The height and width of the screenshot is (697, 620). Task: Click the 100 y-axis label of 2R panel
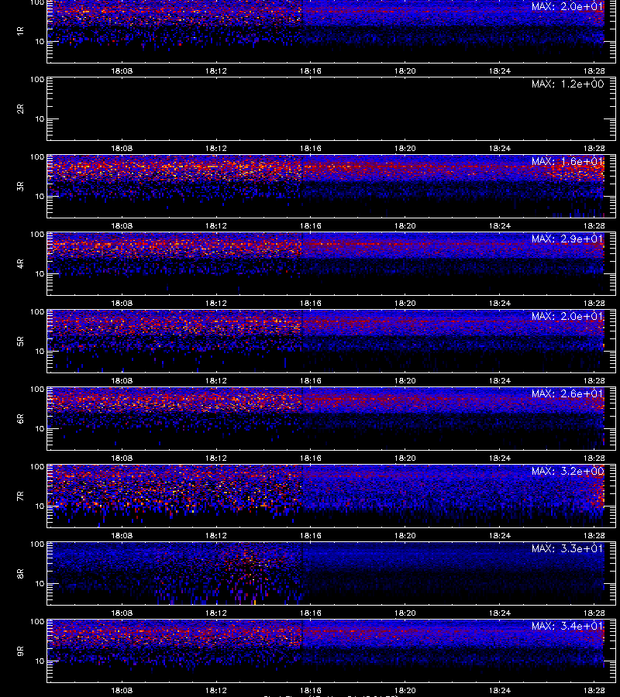point(37,80)
